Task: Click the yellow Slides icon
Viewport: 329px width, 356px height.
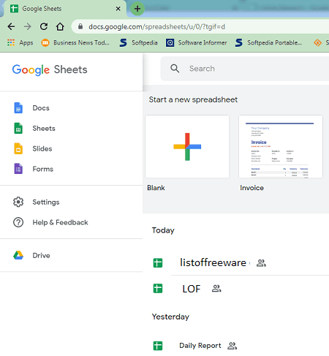Action: tap(18, 148)
